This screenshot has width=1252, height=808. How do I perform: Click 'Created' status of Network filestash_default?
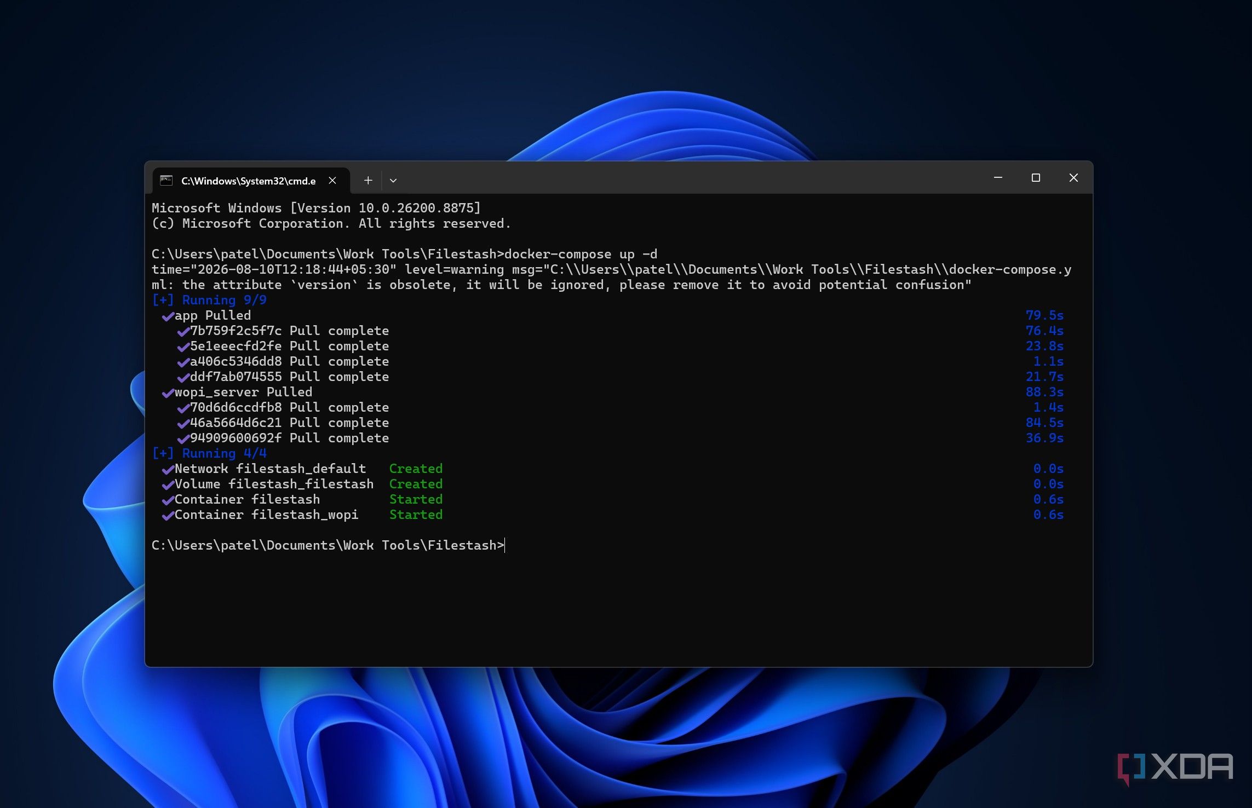pos(416,469)
